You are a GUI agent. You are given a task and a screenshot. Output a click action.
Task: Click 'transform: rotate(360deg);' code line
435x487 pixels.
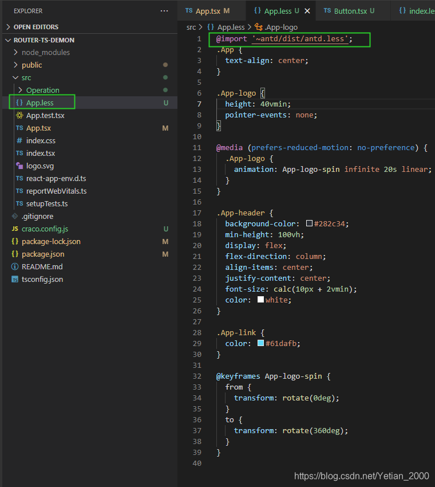tap(291, 430)
